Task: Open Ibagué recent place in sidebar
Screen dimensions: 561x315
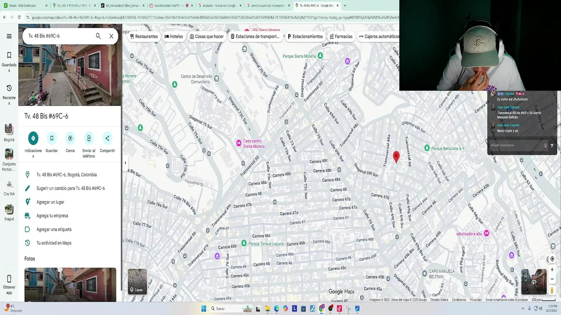Action: tap(9, 213)
